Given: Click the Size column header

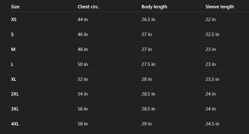Looking at the screenshot, I should click(15, 7).
